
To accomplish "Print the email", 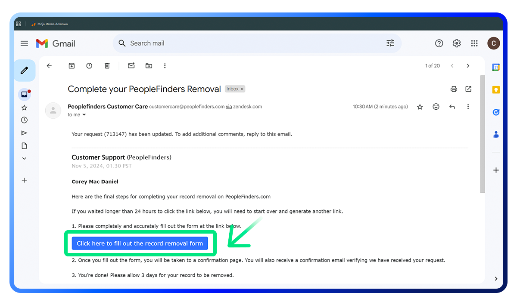I will 454,89.
